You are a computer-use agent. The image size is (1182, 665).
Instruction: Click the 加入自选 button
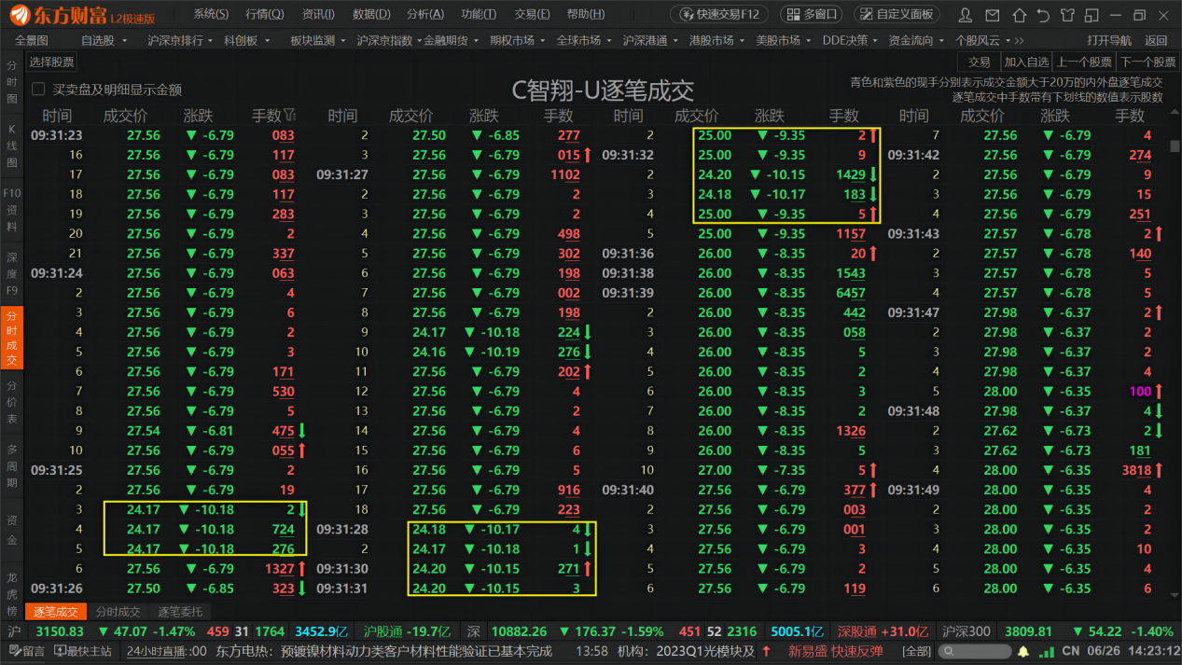1026,62
